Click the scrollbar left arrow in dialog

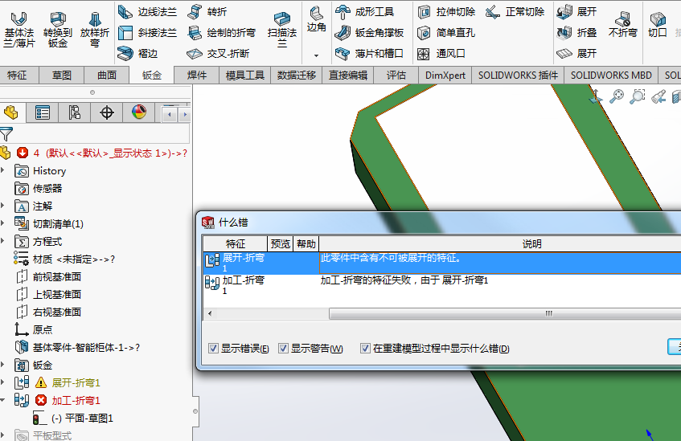(x=210, y=313)
